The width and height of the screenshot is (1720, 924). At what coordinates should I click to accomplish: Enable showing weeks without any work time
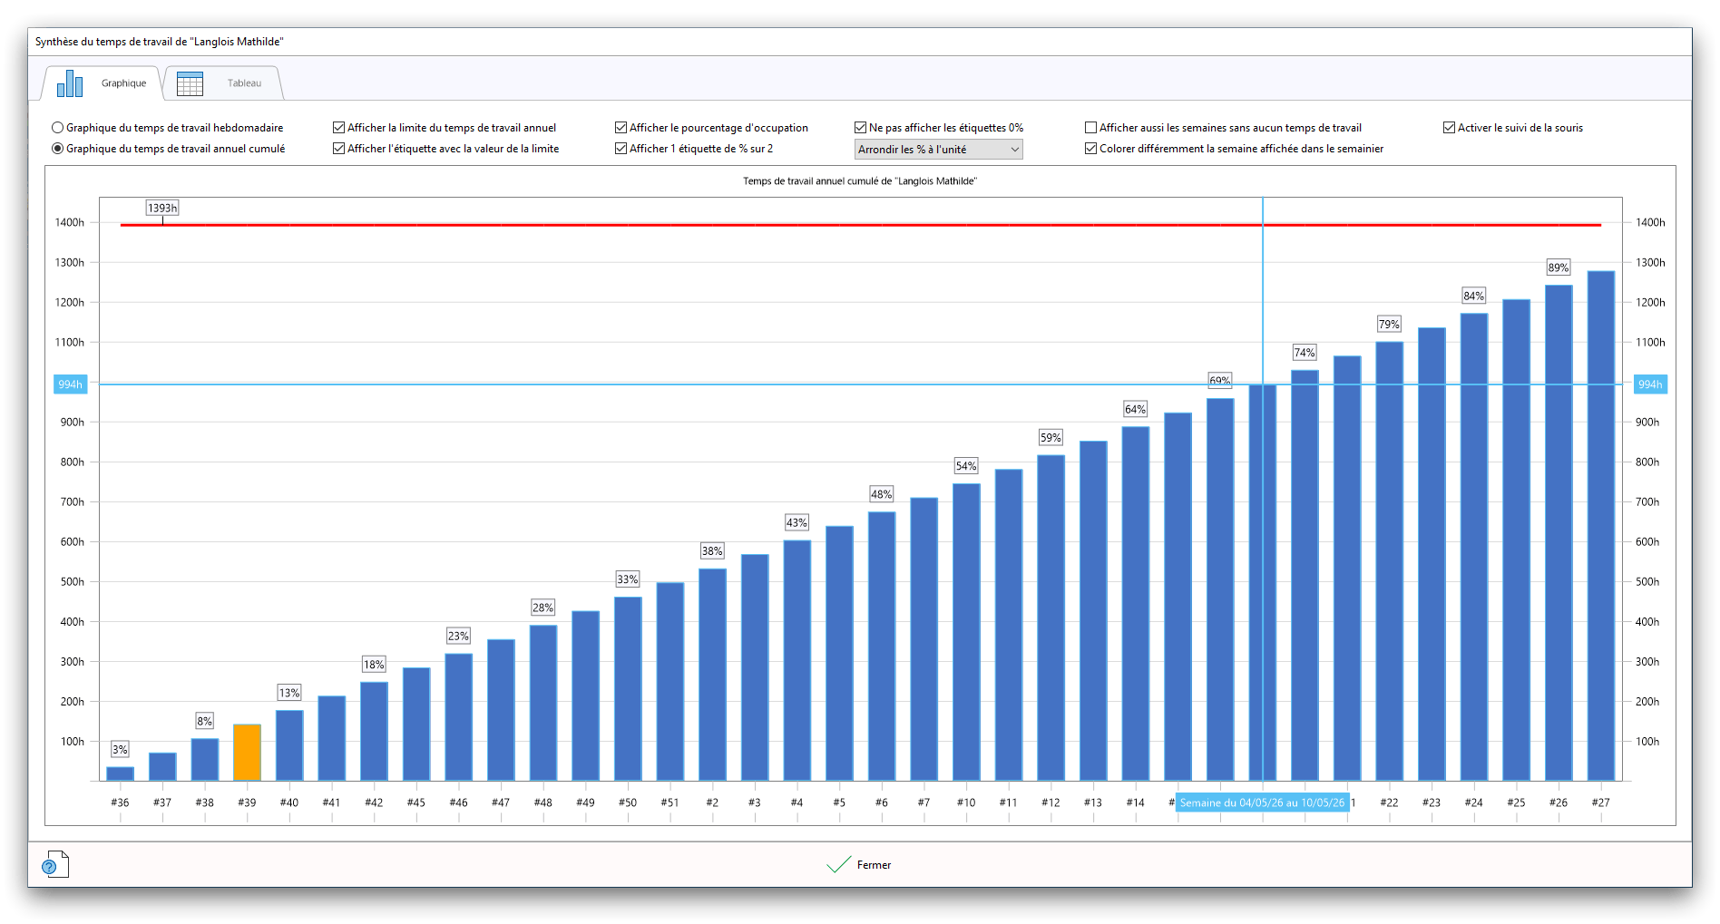(x=1091, y=128)
